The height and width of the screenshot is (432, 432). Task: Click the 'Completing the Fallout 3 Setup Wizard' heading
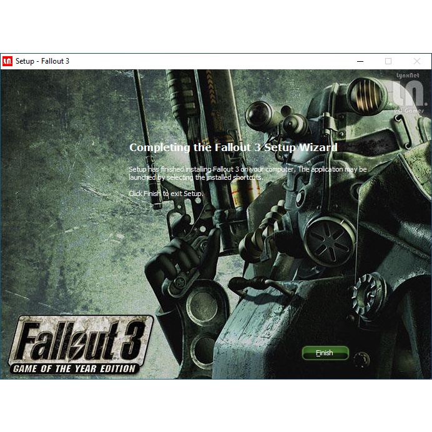[233, 147]
